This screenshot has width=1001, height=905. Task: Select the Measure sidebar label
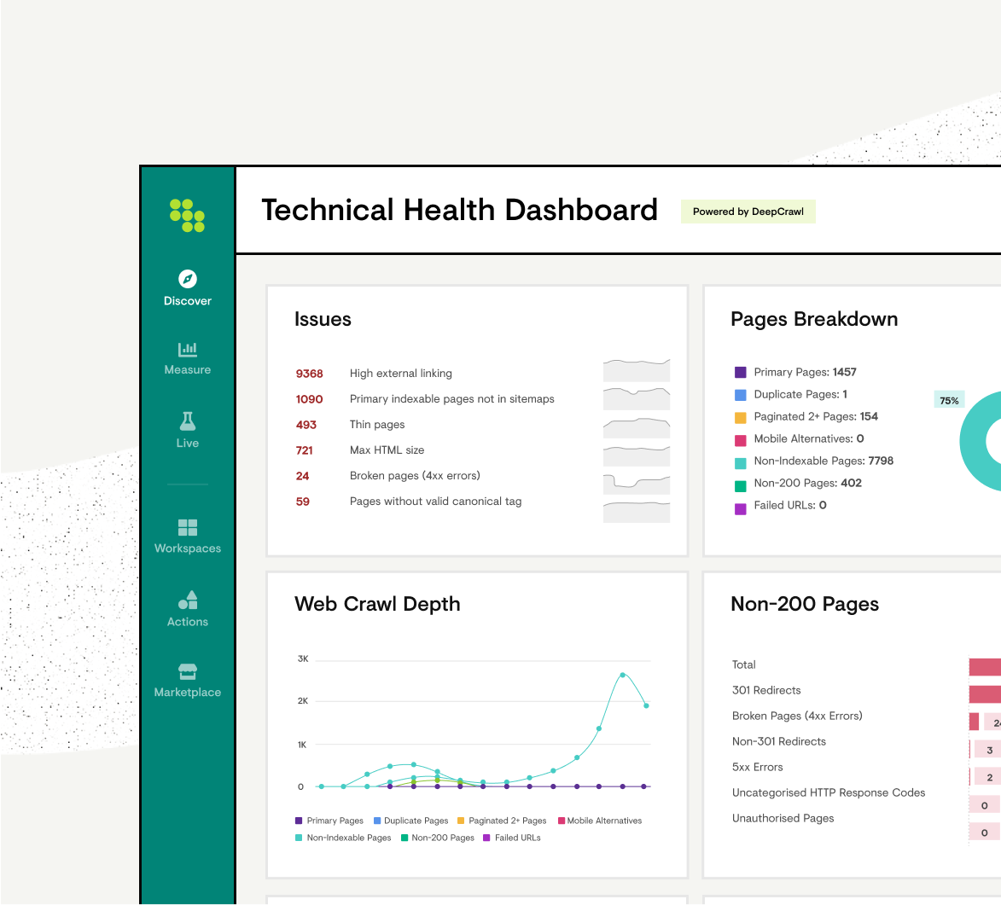pyautogui.click(x=188, y=369)
